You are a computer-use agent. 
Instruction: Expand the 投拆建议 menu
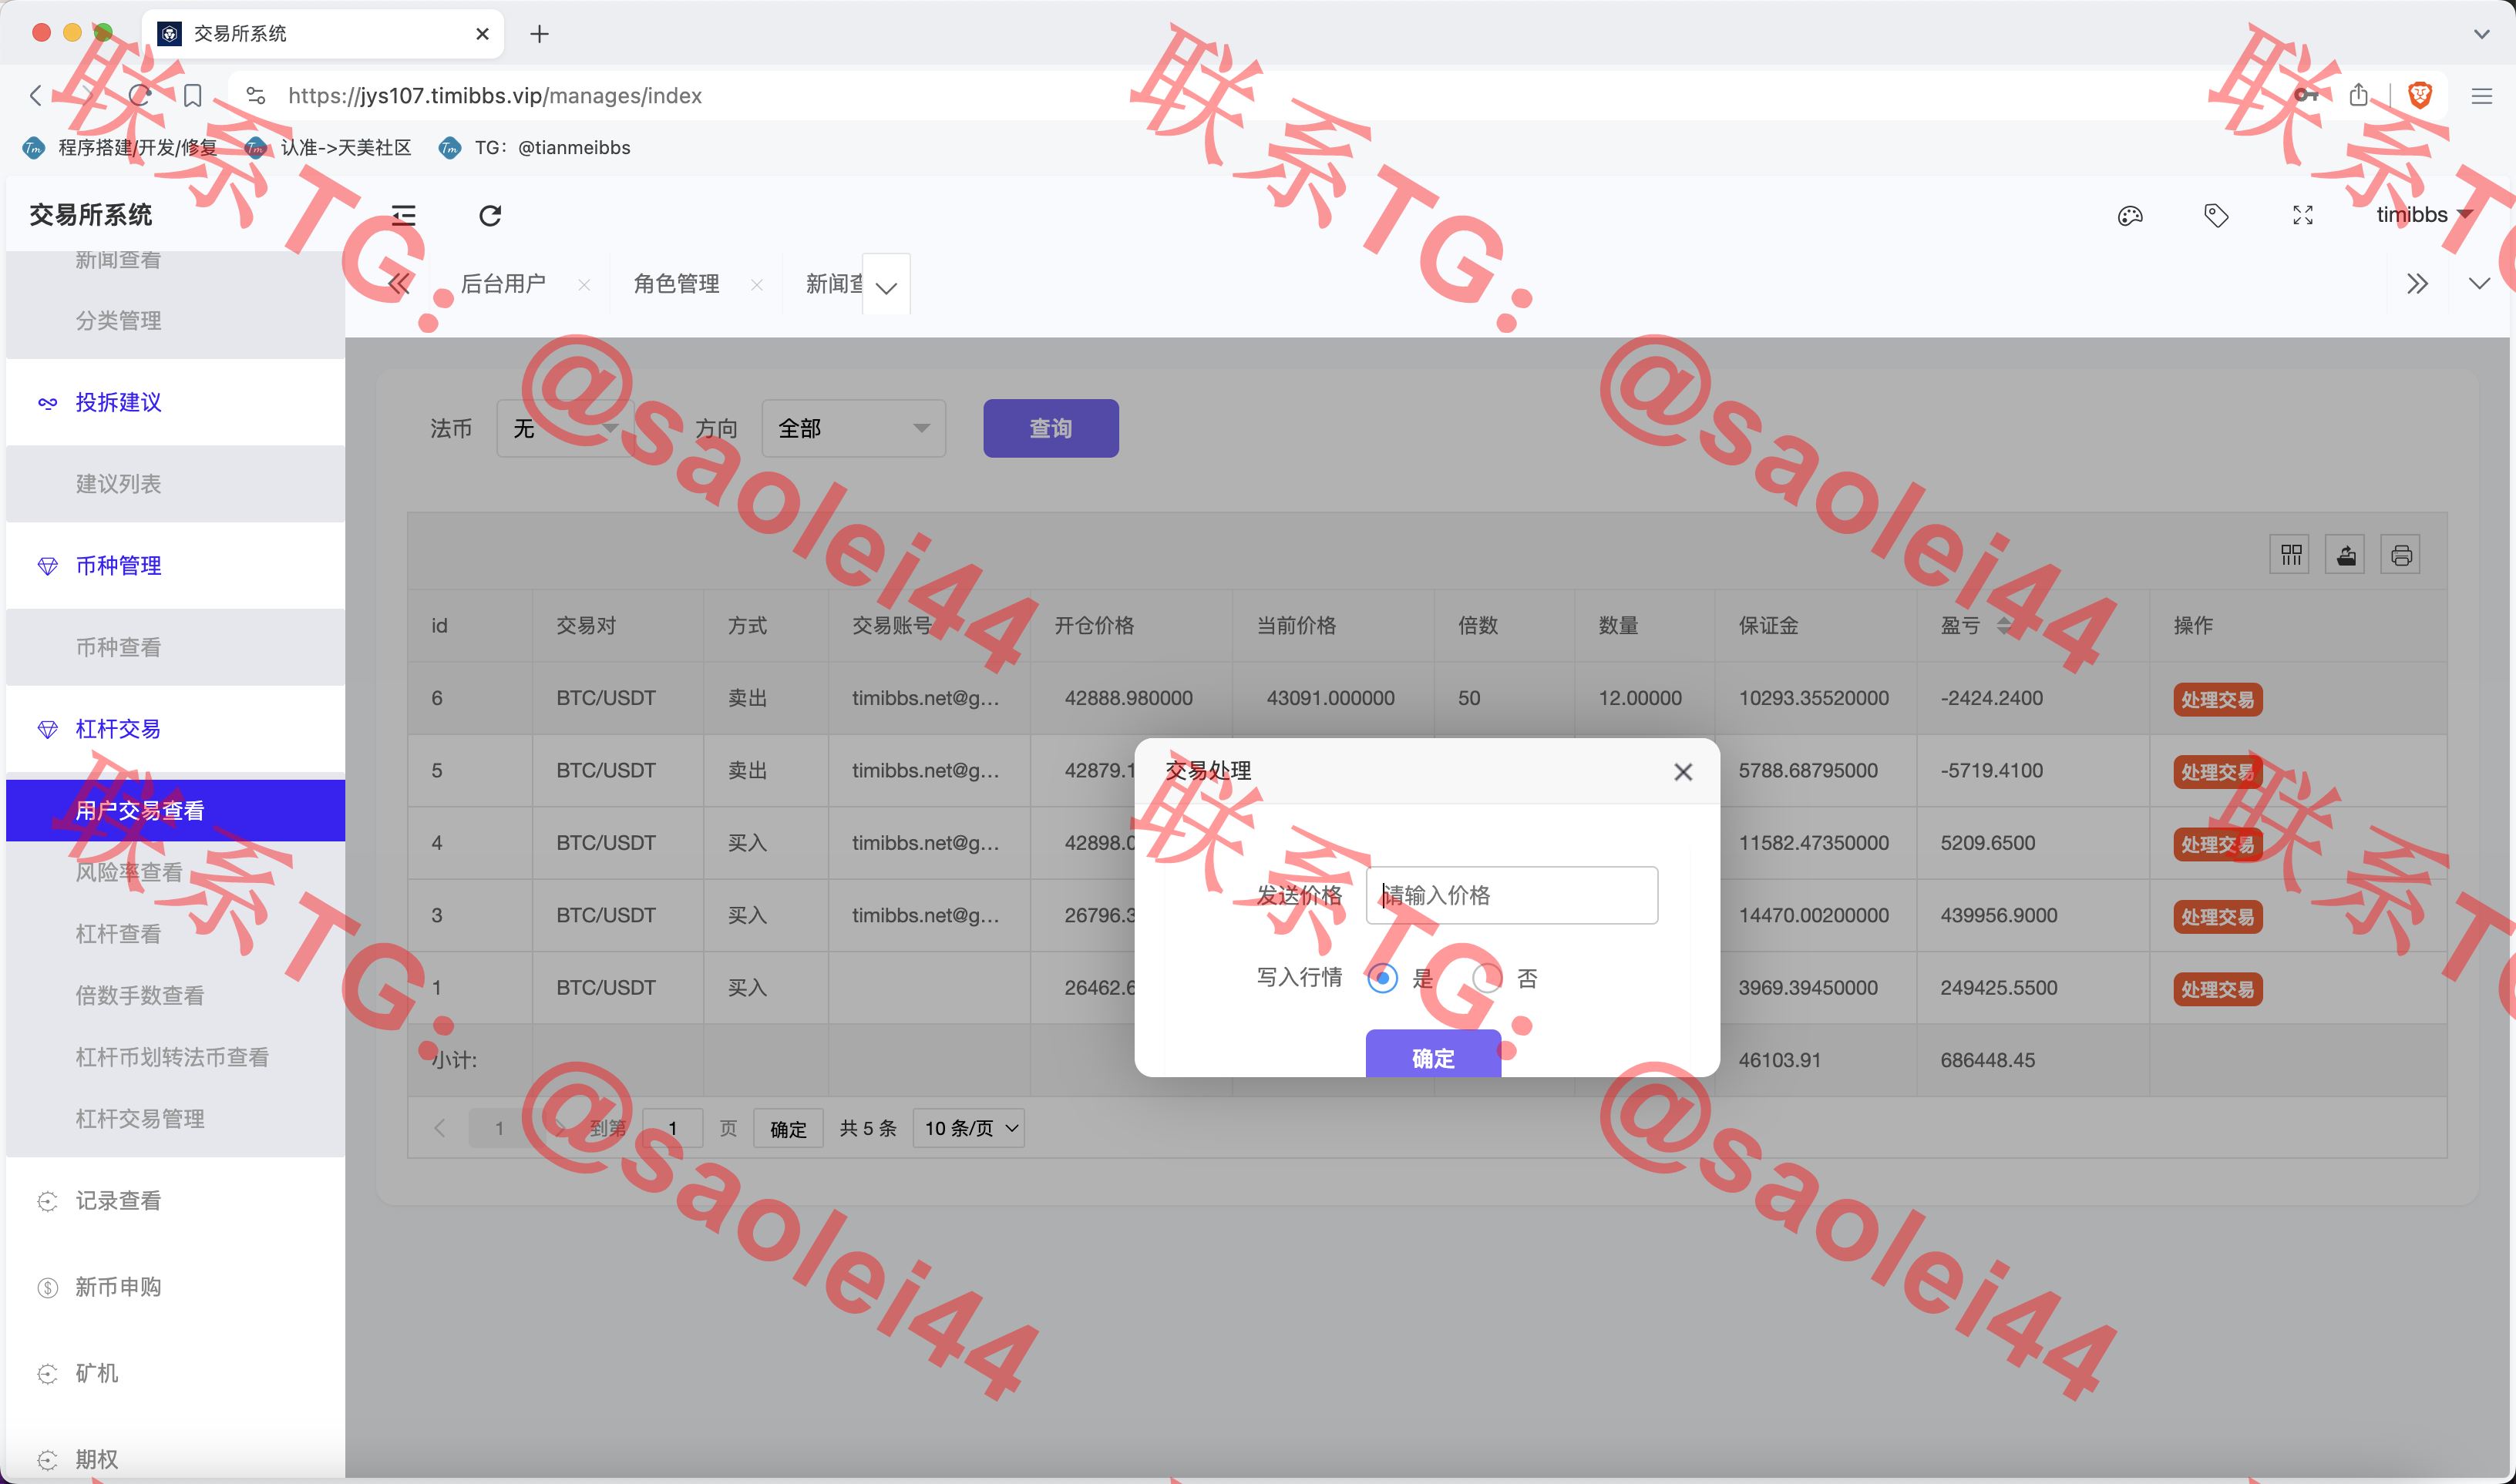(175, 402)
